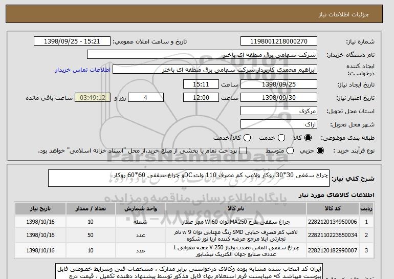Click need date 1398/10/16 in row 1
Viewport: 394px width, 279px height.
[x=40, y=222]
